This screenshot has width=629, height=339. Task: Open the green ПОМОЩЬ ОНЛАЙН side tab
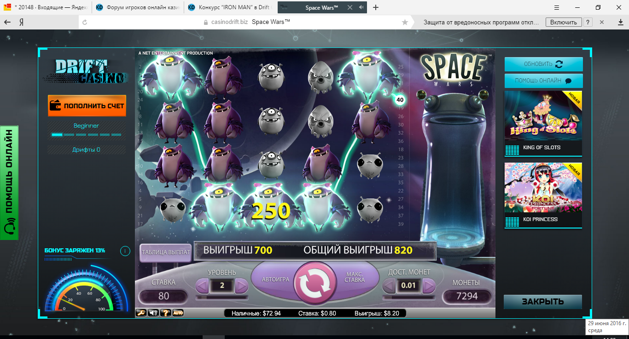(9, 183)
